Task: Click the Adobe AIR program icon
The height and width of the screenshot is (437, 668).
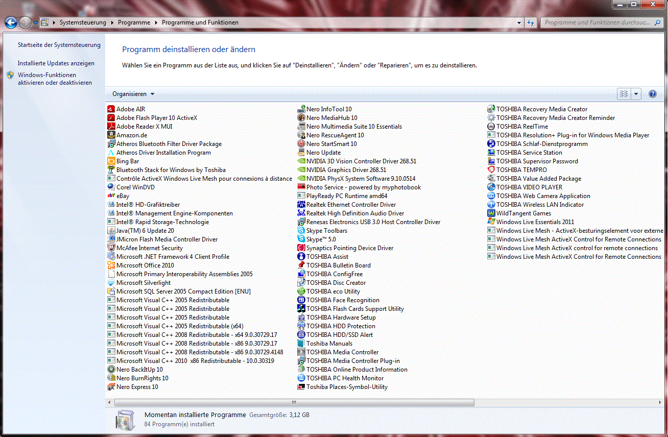Action: click(x=111, y=109)
